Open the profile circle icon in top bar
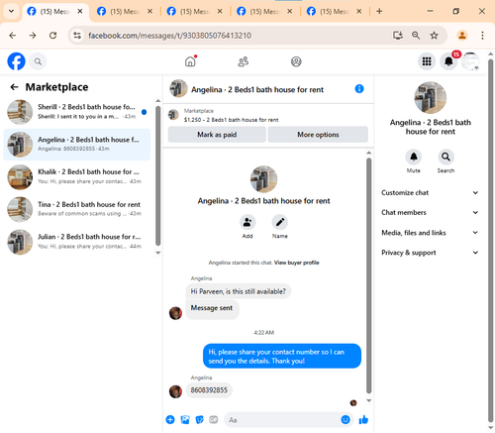This screenshot has width=495, height=433. coord(296,61)
